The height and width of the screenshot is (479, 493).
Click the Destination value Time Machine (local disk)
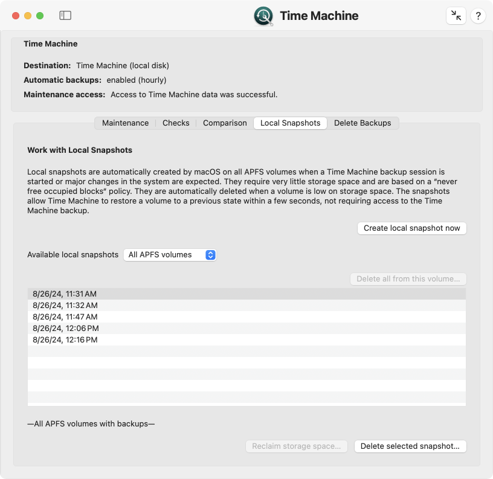(123, 65)
